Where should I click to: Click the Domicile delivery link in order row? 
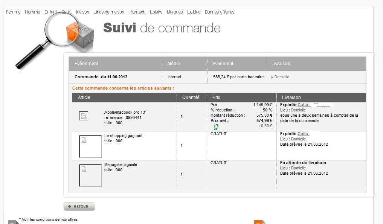(x=282, y=77)
